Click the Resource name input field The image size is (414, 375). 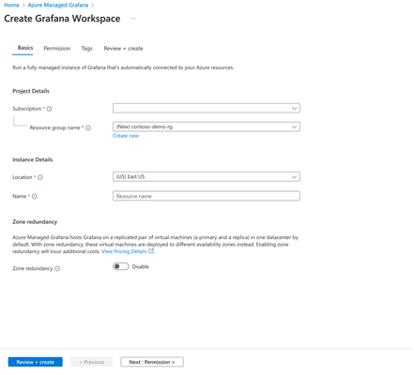(207, 196)
